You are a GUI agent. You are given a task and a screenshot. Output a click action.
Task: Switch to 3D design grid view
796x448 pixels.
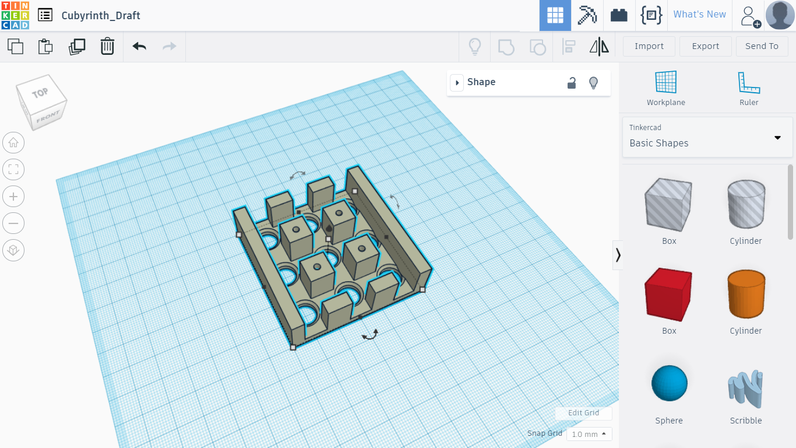click(555, 15)
